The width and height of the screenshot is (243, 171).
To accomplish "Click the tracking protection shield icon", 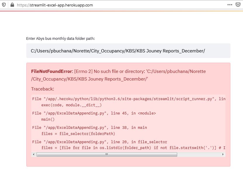I will click(4, 5).
